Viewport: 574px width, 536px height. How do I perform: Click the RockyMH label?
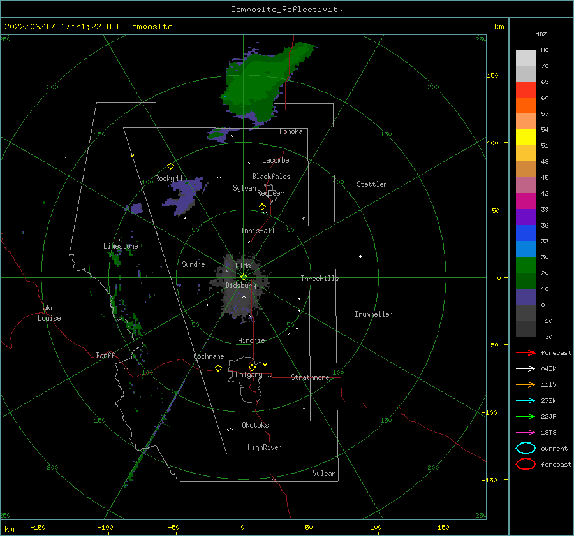click(168, 178)
